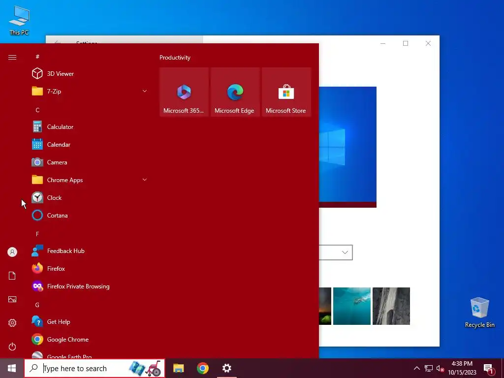The width and height of the screenshot is (504, 378).
Task: Open the Clock app
Action: click(x=90, y=197)
